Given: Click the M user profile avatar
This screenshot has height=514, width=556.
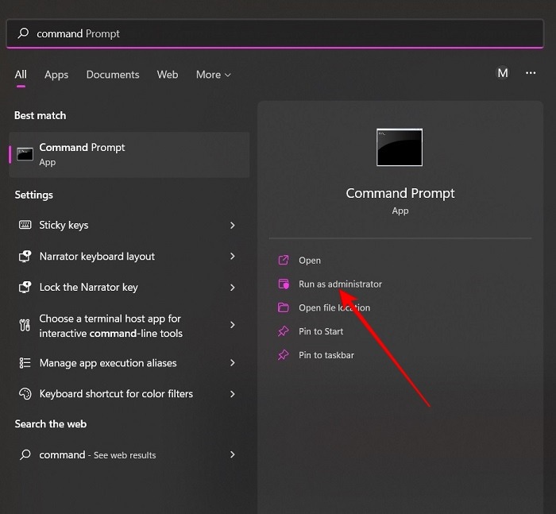Looking at the screenshot, I should 502,73.
